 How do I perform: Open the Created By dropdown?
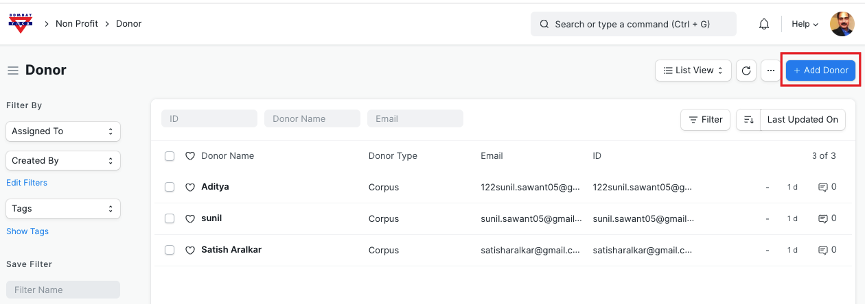[63, 161]
